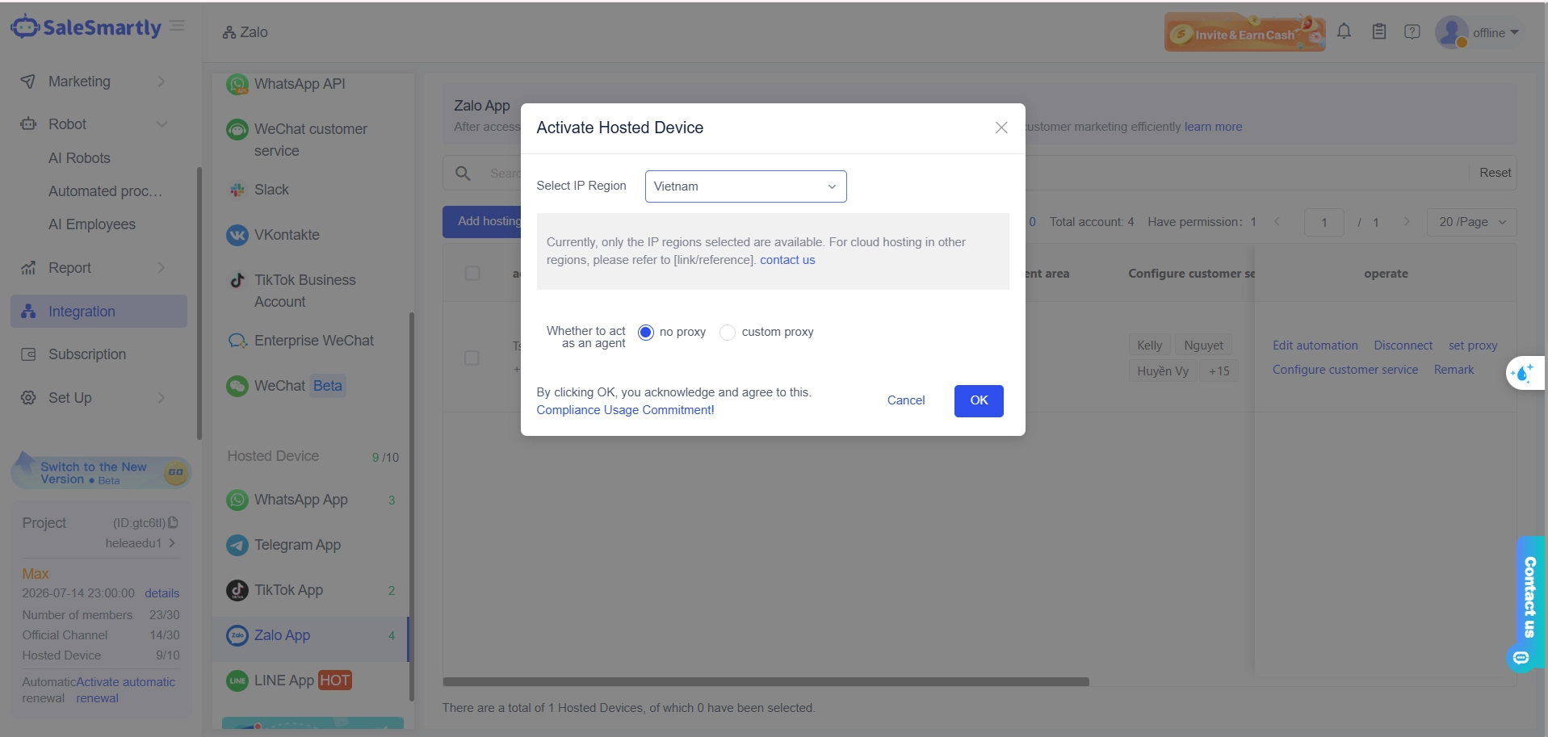Click the Invite & Earn Cash banner

point(1244,32)
